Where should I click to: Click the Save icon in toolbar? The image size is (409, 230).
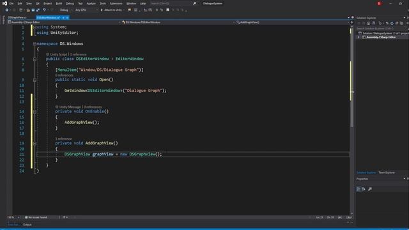pyautogui.click(x=33, y=10)
